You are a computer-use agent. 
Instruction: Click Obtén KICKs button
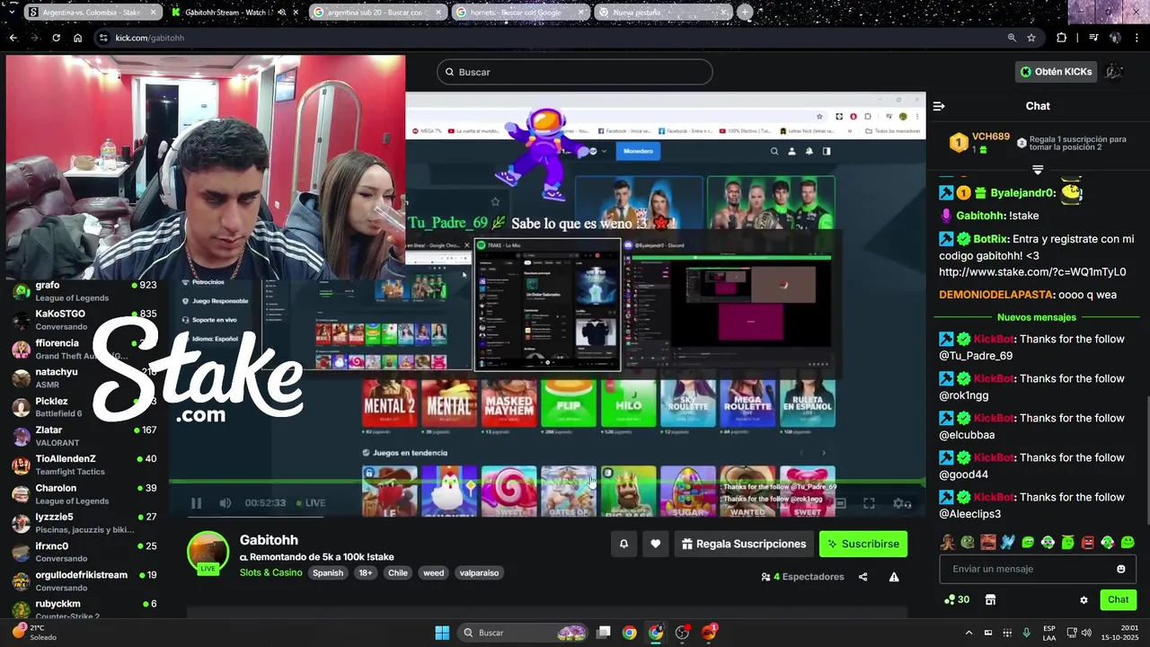pos(1057,72)
